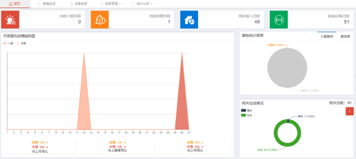Click the orange fault bell icon

tap(100, 20)
